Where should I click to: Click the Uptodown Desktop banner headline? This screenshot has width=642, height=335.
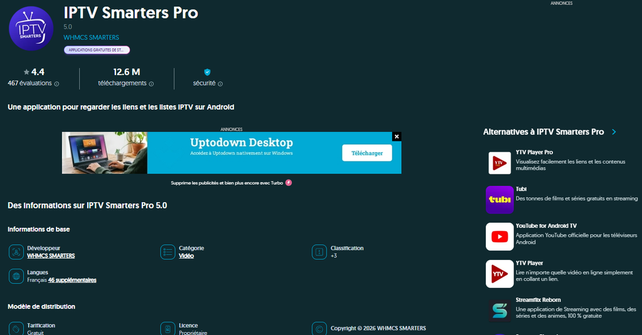point(241,142)
